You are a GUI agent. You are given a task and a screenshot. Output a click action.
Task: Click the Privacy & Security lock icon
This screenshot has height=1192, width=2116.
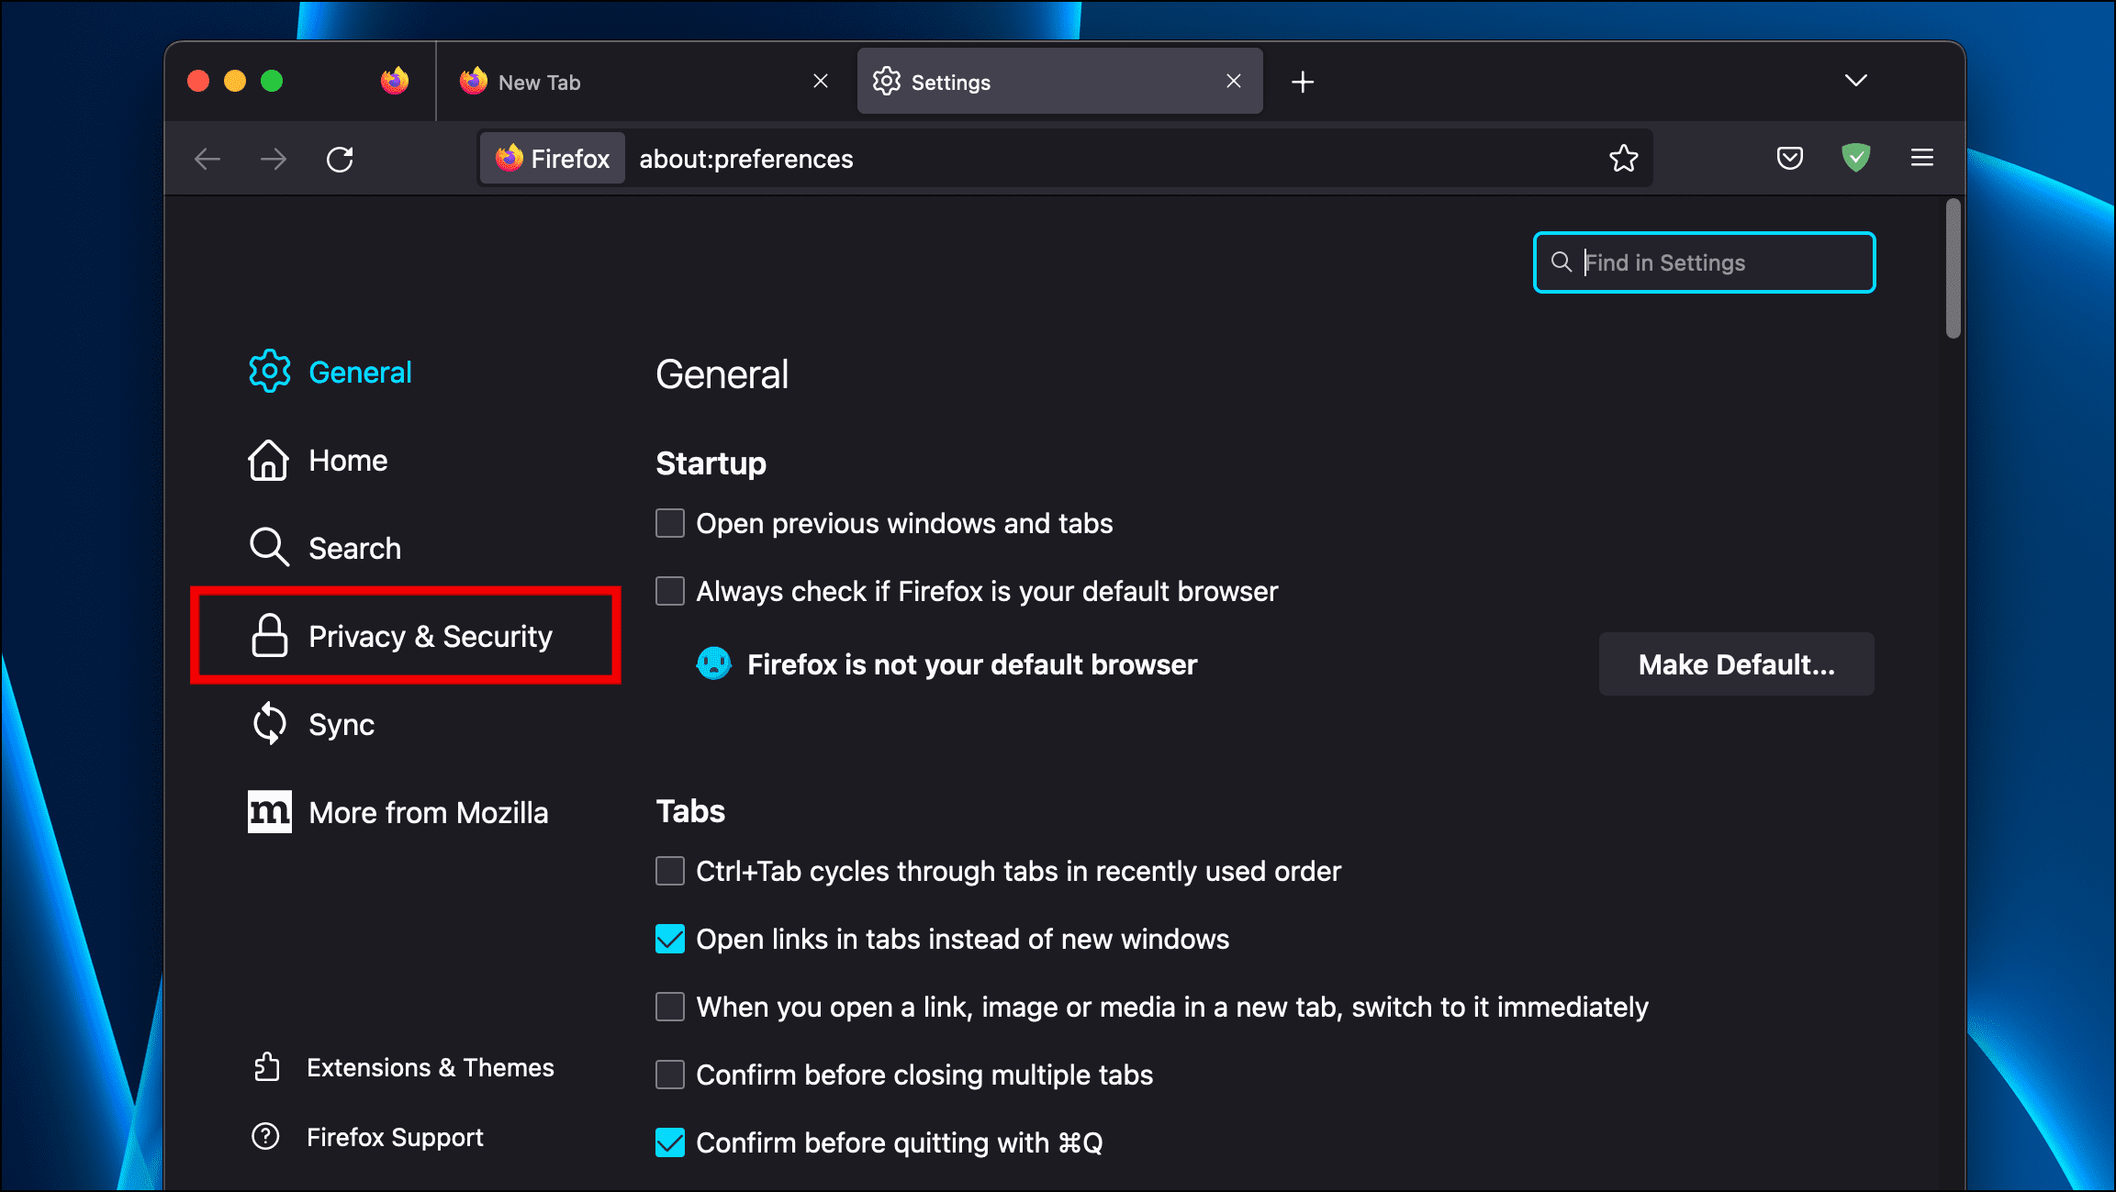click(x=270, y=635)
